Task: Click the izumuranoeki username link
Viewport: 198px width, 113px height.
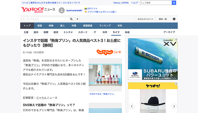Action: 74,10
